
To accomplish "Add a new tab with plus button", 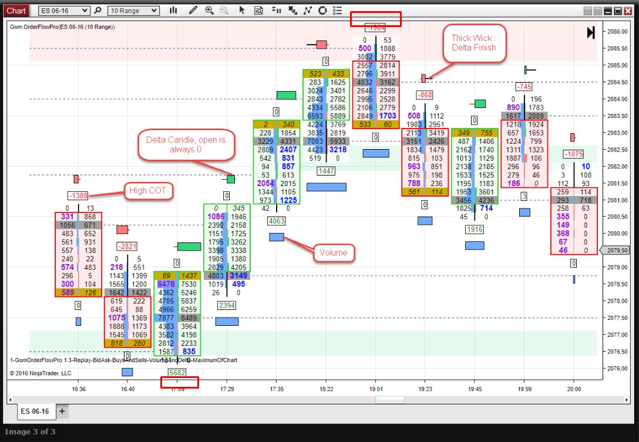I will point(62,411).
